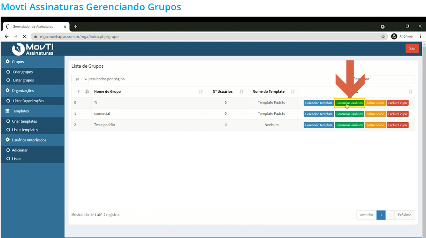Click the Usuários Autorizados section header
This screenshot has height=238, width=426.
pos(32,140)
